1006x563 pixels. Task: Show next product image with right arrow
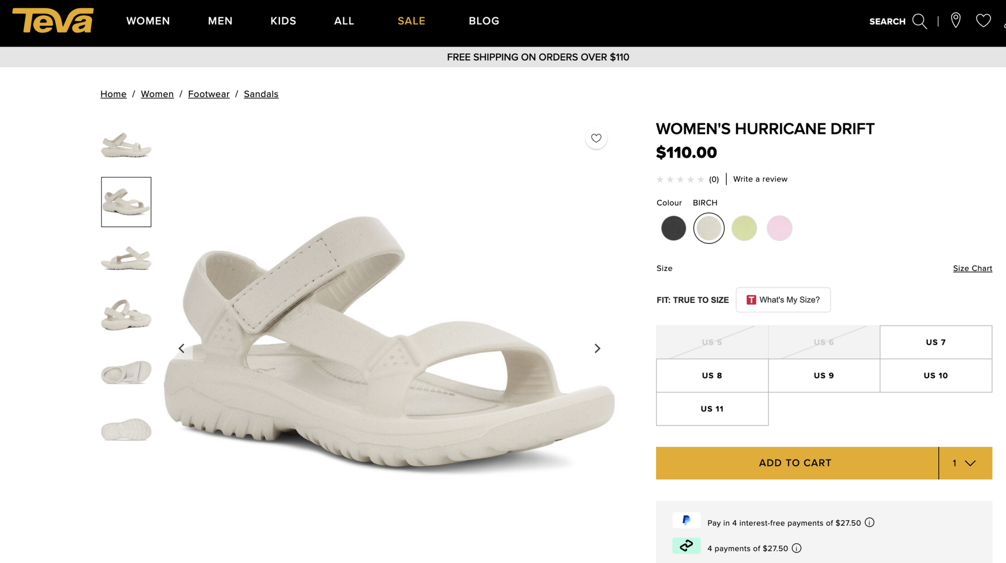[597, 348]
